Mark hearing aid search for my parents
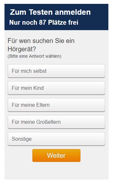Image resolution: width=117 pixels, height=185 pixels. click(x=56, y=105)
